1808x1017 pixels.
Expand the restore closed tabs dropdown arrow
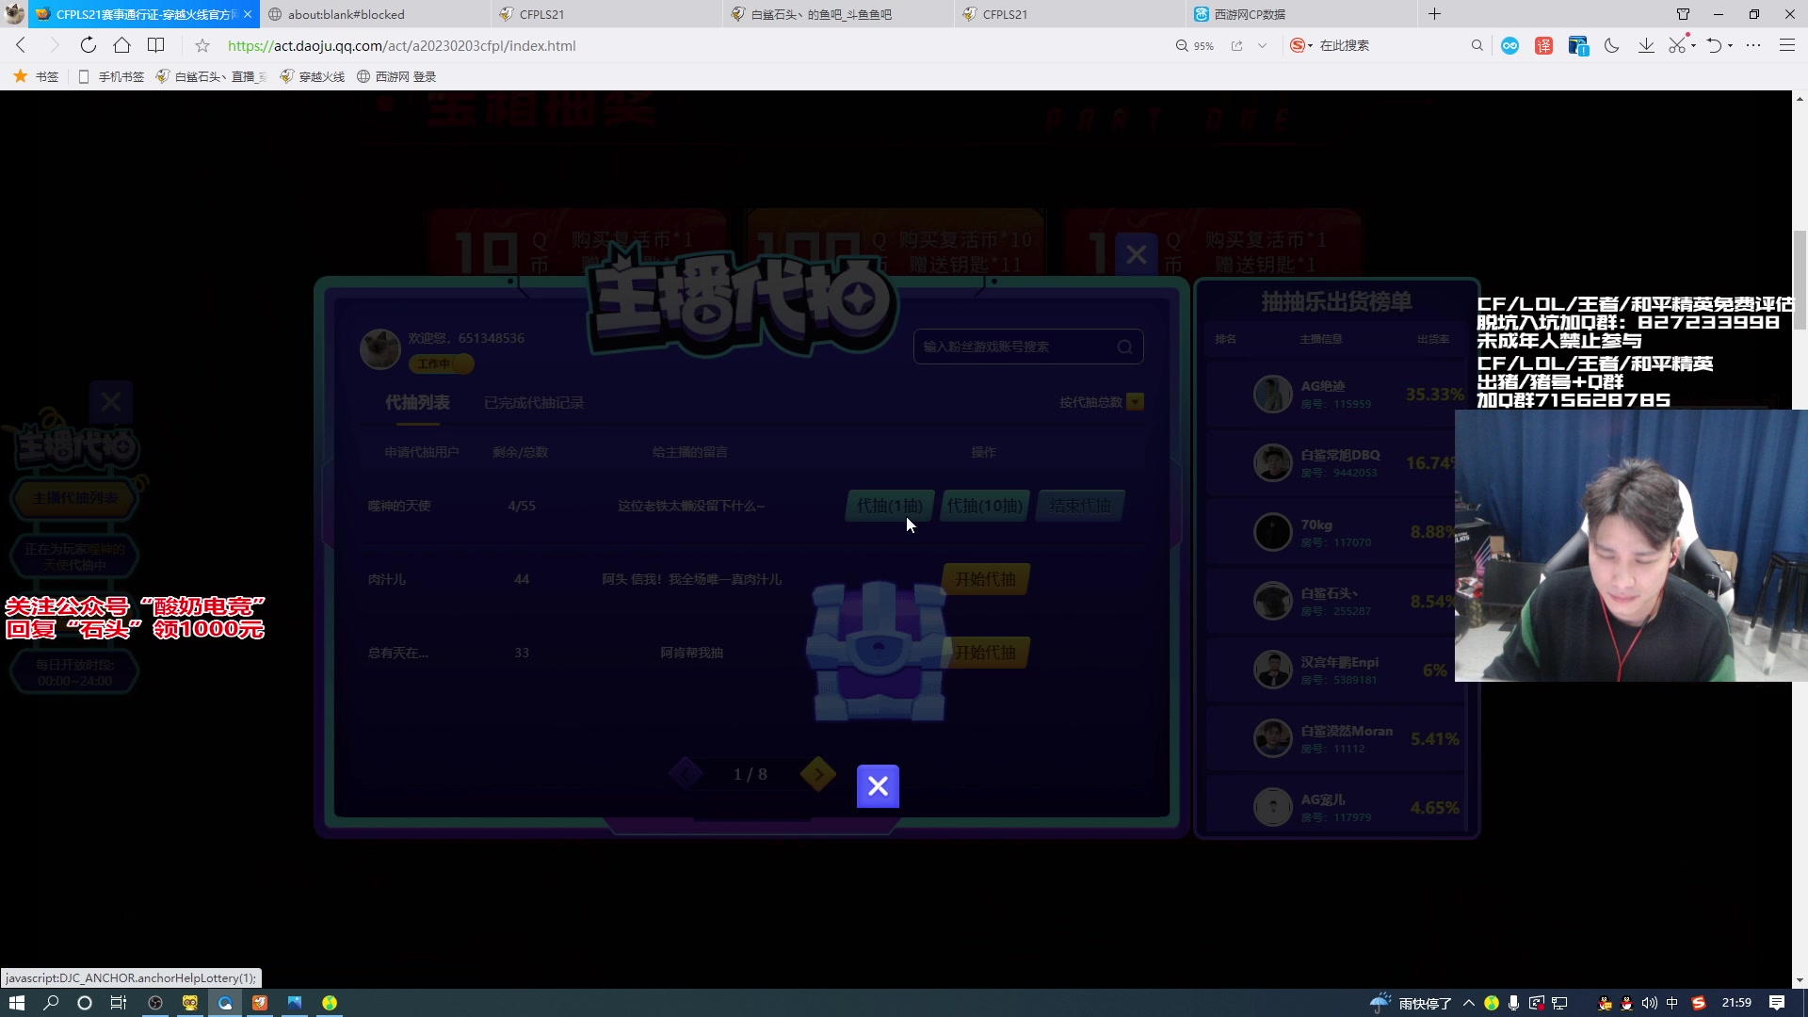point(1731,45)
